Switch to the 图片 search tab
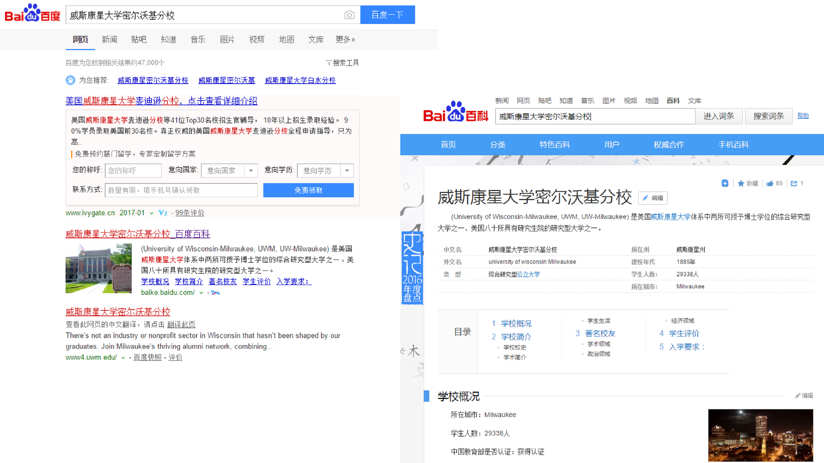 click(227, 39)
